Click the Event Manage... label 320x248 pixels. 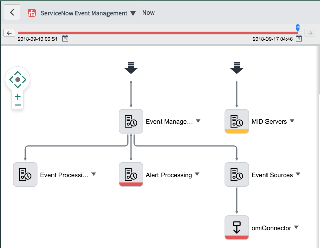(170, 122)
